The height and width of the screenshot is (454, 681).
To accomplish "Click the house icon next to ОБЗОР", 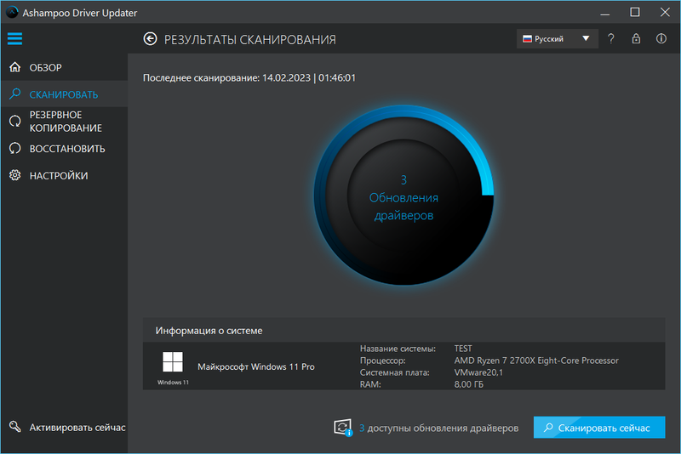I will (15, 67).
